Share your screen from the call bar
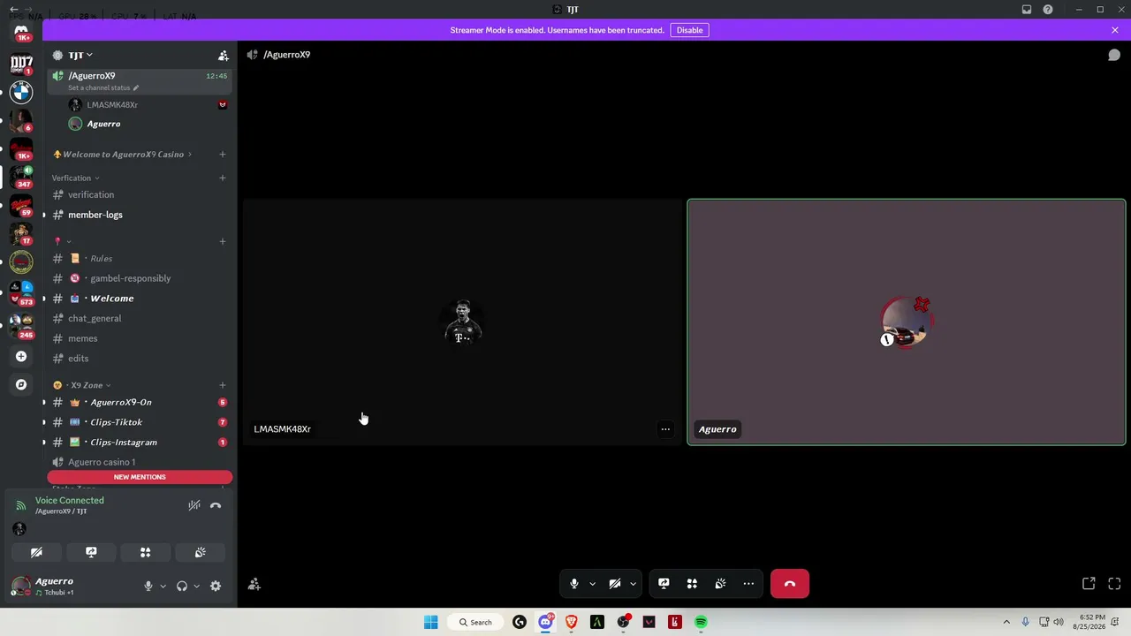 (x=664, y=584)
